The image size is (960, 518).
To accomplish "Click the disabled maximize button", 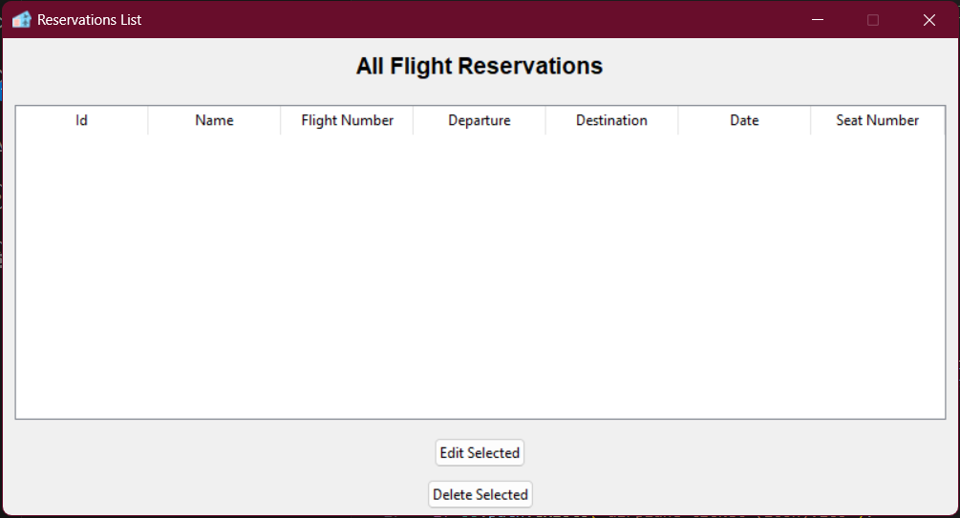I will point(873,20).
